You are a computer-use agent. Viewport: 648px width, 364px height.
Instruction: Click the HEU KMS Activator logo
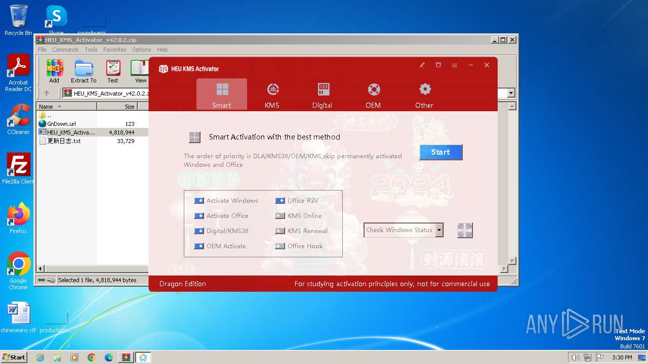pos(164,69)
